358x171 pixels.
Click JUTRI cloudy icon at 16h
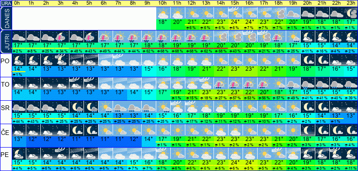(250, 37)
